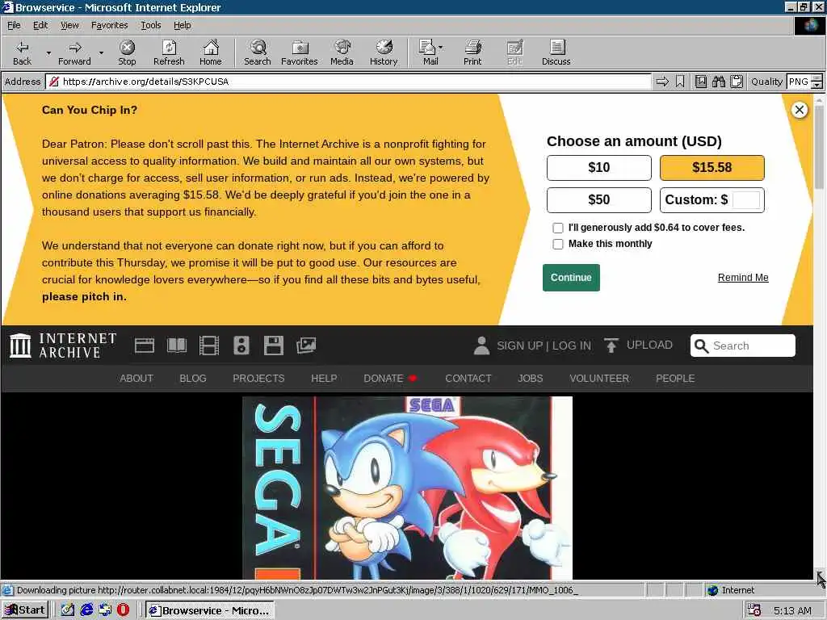Open the Forward button history dropdown arrow
Screen dimensions: 827x620
101,52
